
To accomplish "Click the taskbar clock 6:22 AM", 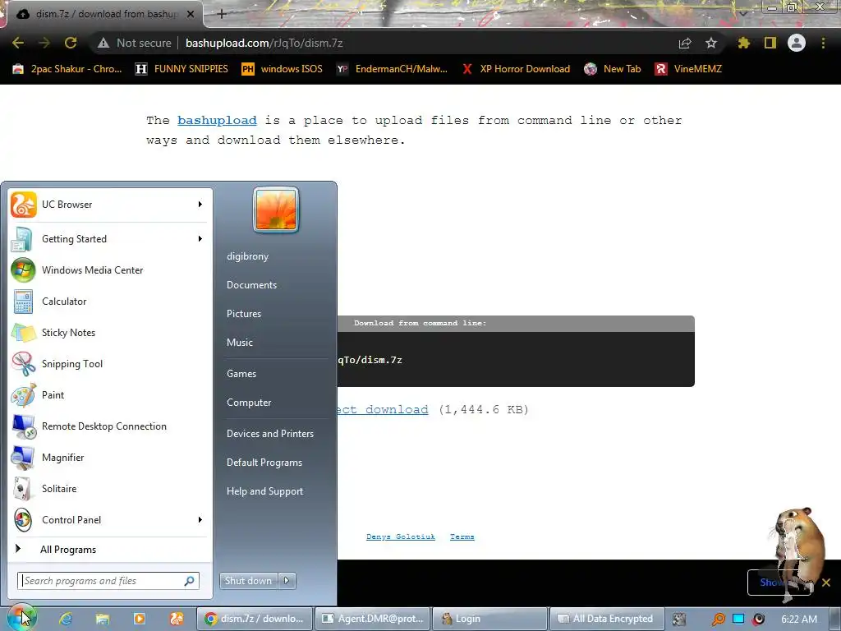I will 799,619.
